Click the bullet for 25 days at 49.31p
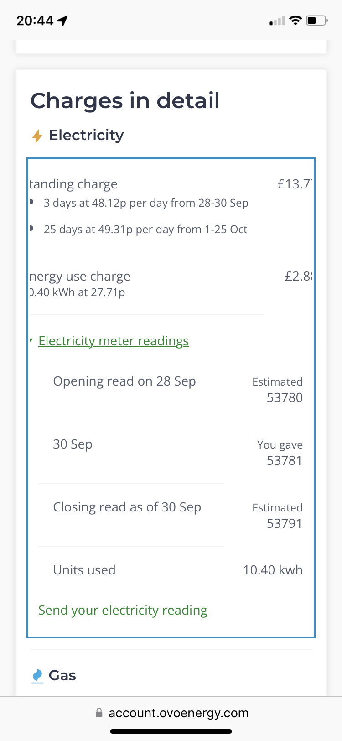The image size is (342, 741). click(32, 229)
